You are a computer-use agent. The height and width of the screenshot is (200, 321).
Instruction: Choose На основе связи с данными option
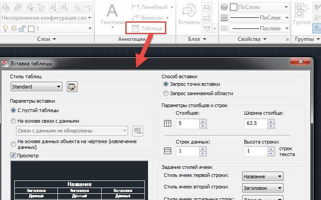click(13, 121)
